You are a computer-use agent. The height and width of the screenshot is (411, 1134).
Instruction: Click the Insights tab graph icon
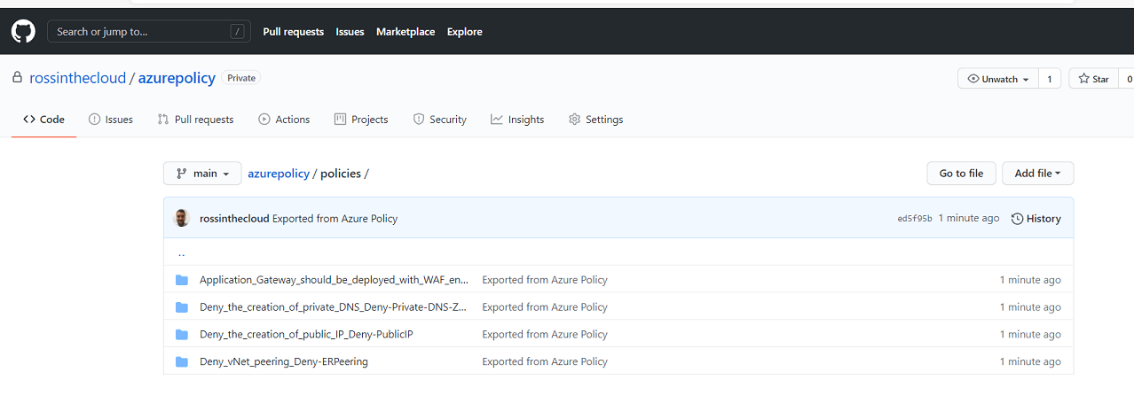(x=497, y=120)
